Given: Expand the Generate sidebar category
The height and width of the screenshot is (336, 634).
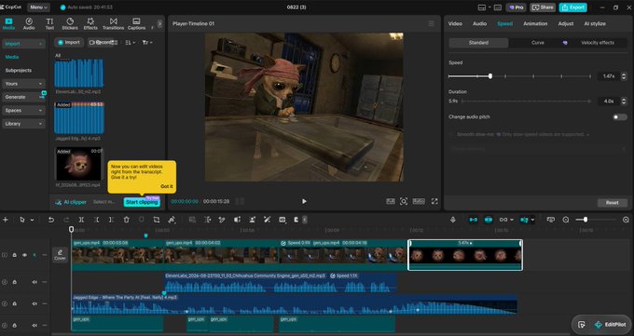Looking at the screenshot, I should pos(23,97).
